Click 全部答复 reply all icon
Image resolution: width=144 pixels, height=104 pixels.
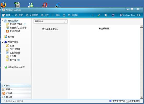coord(27,15)
